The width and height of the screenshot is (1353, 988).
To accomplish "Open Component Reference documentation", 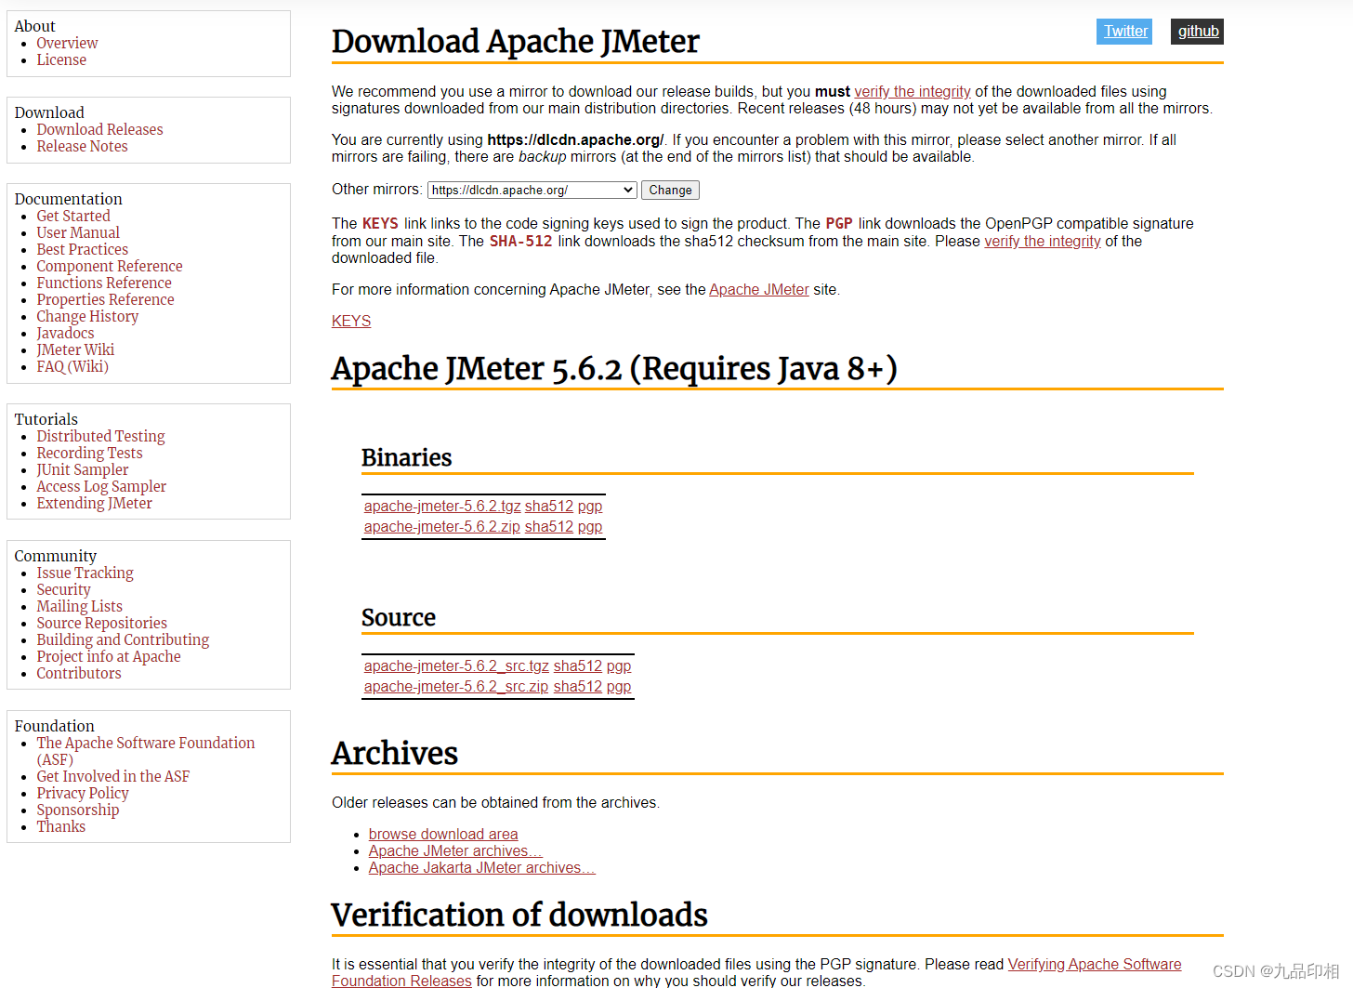I will [110, 267].
